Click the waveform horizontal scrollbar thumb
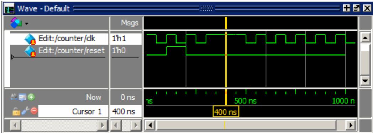The height and width of the screenshot is (133, 373). click(x=246, y=125)
